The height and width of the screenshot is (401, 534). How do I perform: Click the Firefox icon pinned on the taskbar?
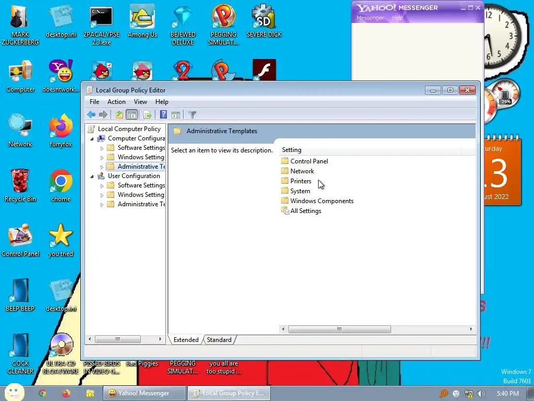pyautogui.click(x=66, y=393)
